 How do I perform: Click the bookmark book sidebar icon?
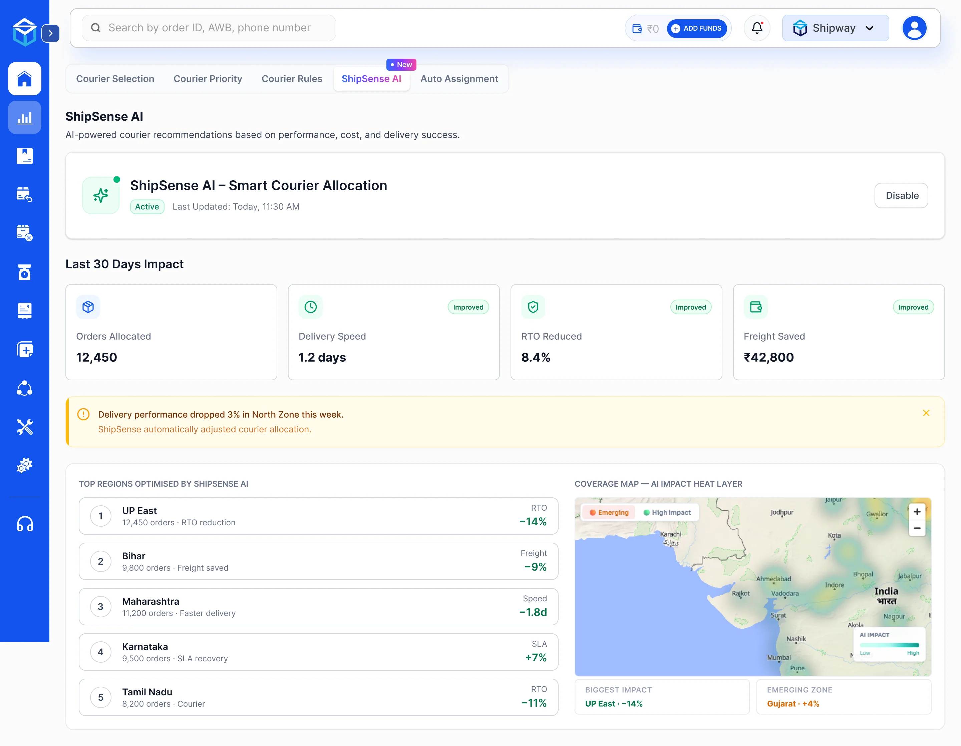click(x=25, y=156)
